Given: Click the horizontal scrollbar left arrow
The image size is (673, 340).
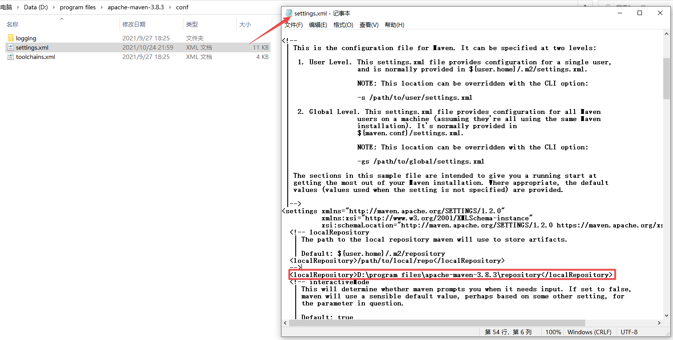Looking at the screenshot, I should point(285,323).
